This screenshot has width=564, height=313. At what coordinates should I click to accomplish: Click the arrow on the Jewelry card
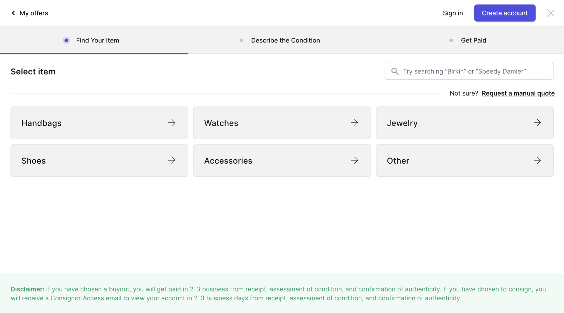pos(537,123)
